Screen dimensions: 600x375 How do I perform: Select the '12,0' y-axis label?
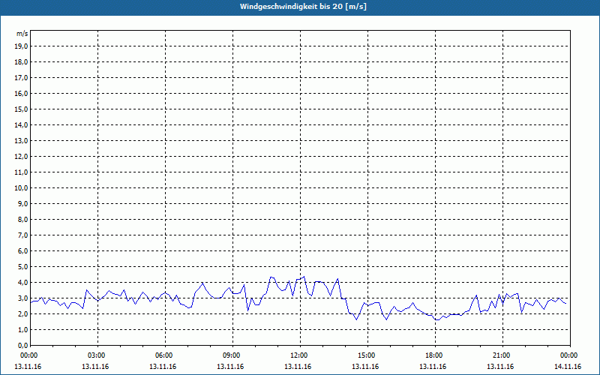click(x=21, y=157)
